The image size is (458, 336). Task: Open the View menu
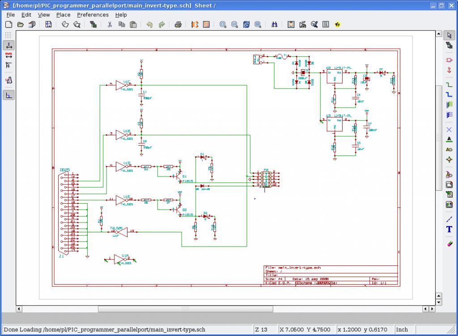tap(44, 15)
